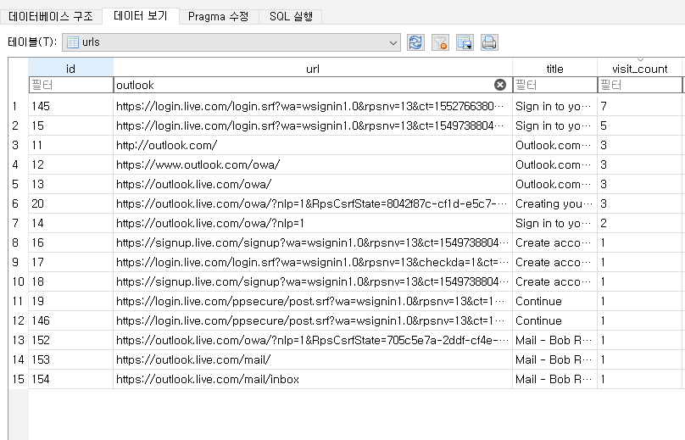This screenshot has width=685, height=440.
Task: Click the save table view icon
Action: tap(465, 42)
